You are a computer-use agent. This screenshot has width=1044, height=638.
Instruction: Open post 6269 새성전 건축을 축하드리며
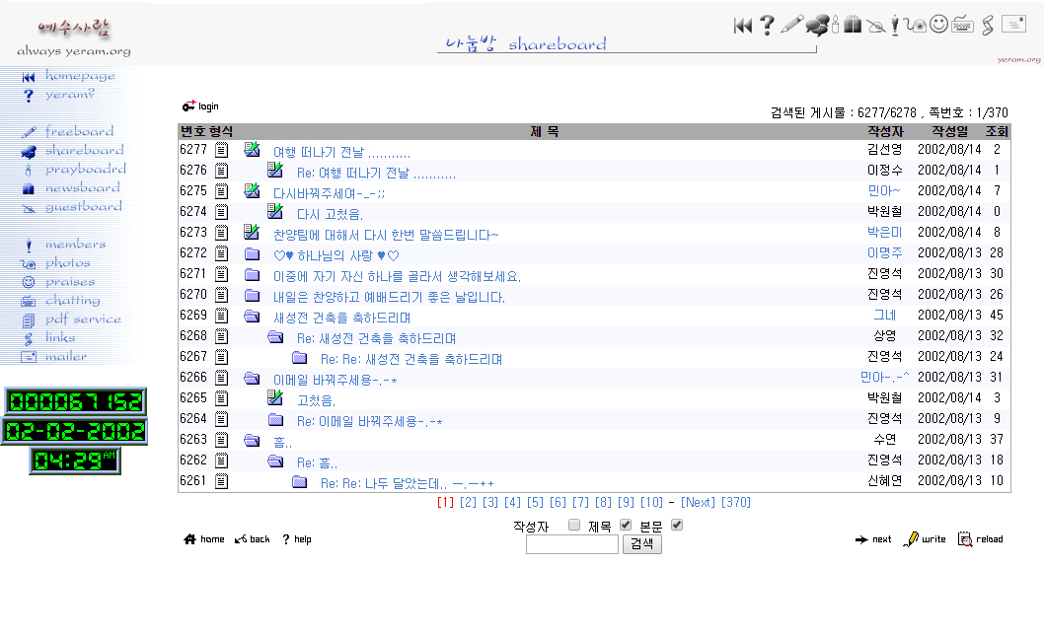pos(341,318)
